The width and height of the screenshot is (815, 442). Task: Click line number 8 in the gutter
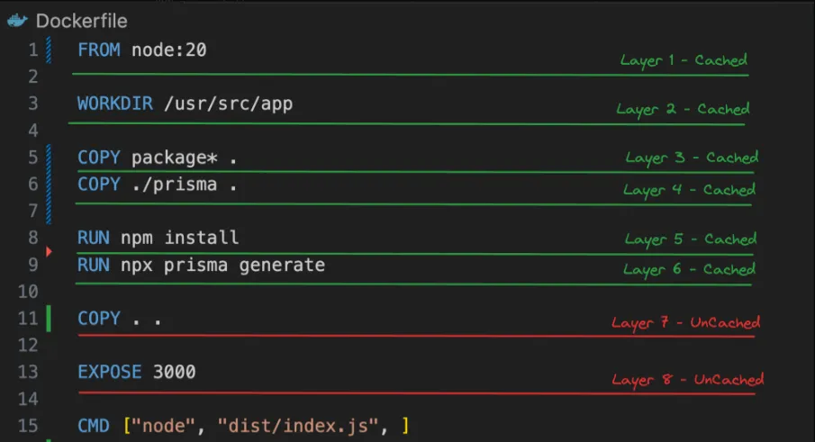point(33,239)
